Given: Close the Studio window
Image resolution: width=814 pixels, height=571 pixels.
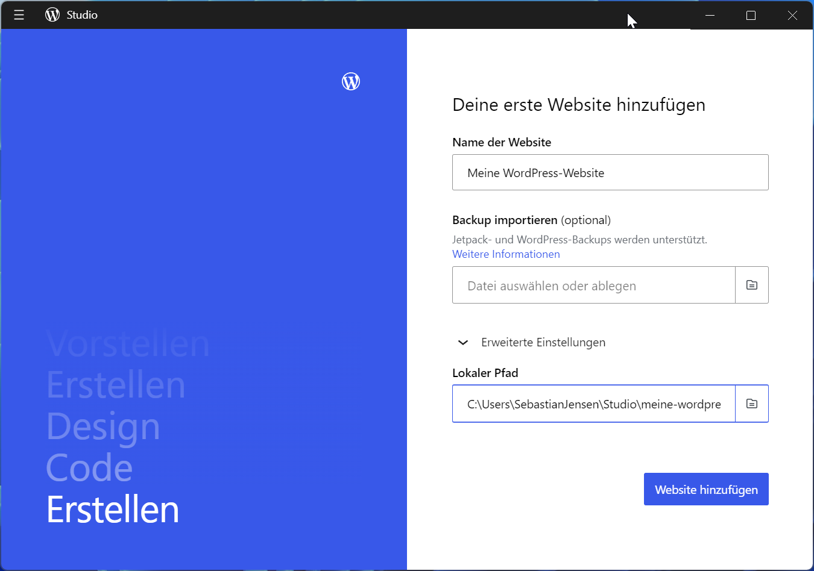Looking at the screenshot, I should tap(792, 15).
